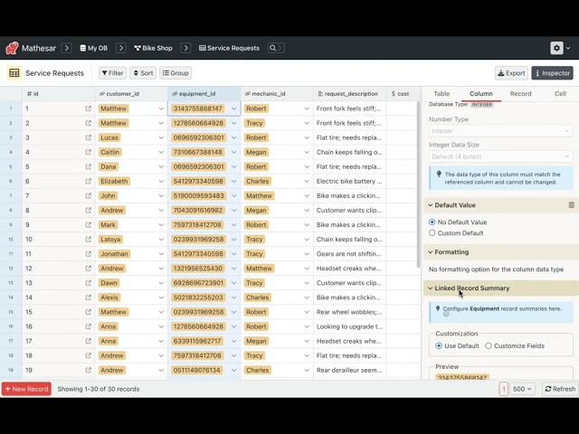
Task: Click the Mathesar elephant logo
Action: pos(12,48)
